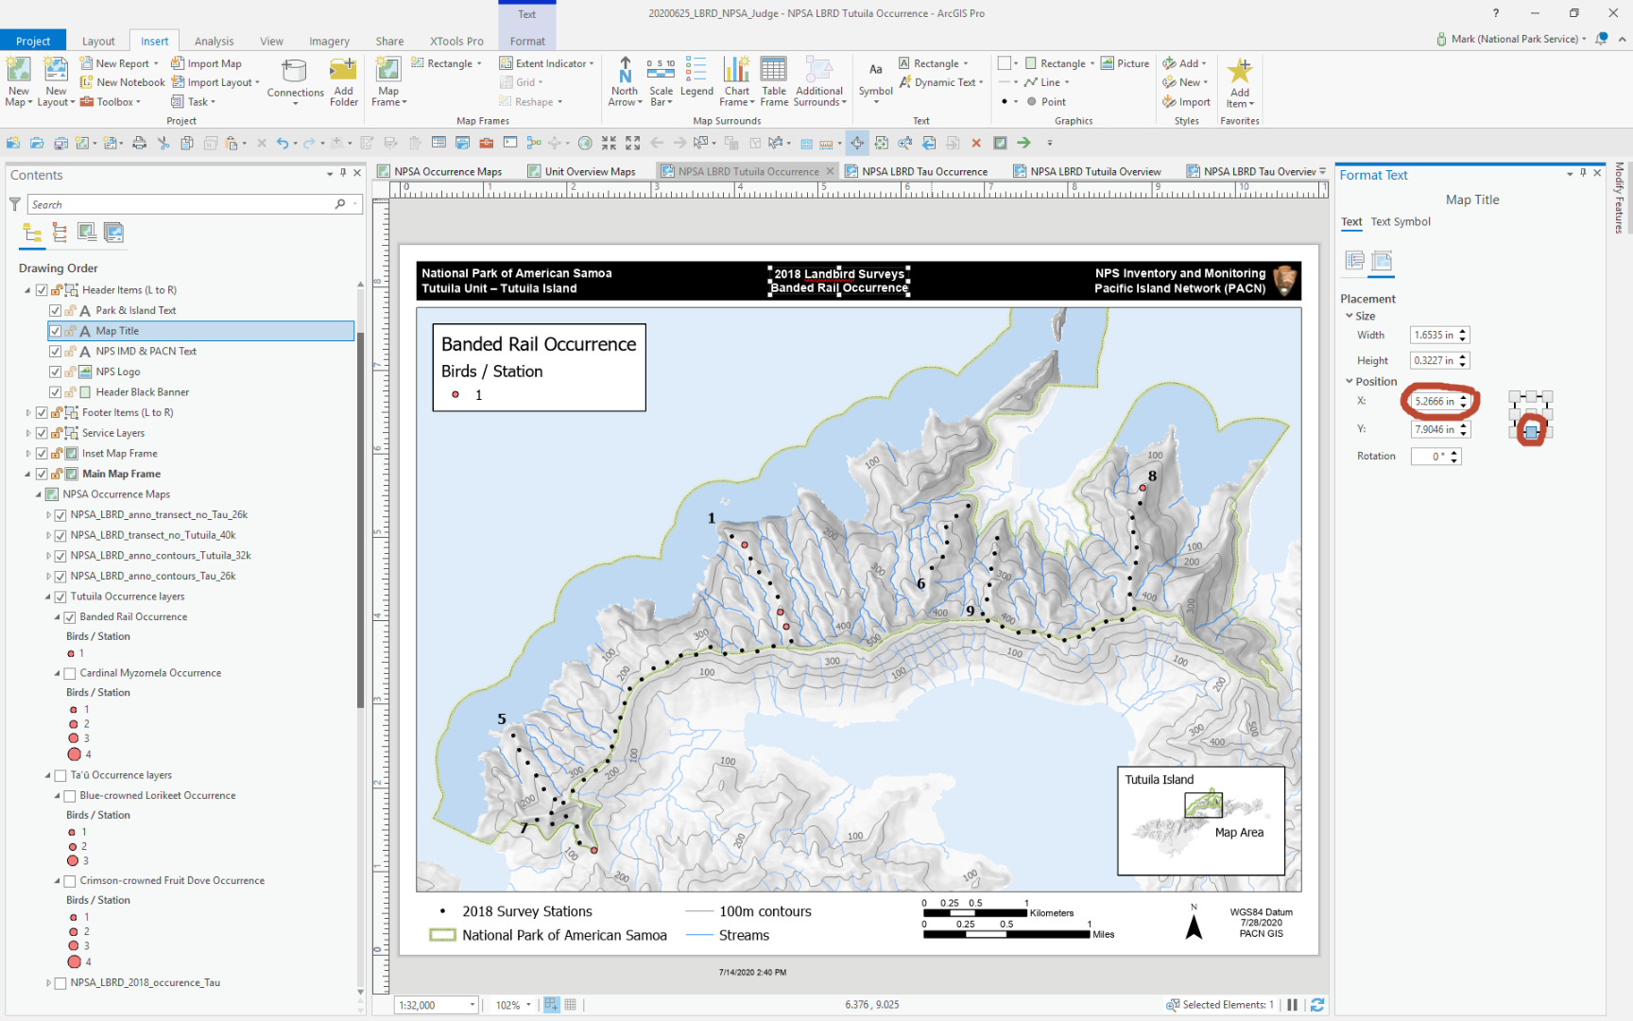The image size is (1633, 1021).
Task: Insert a Chart Frame
Action: click(736, 70)
